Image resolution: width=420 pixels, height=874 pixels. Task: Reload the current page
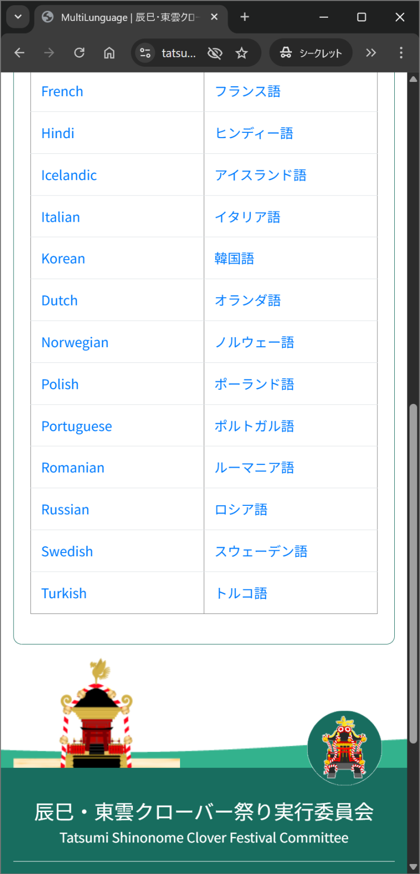[x=79, y=53]
